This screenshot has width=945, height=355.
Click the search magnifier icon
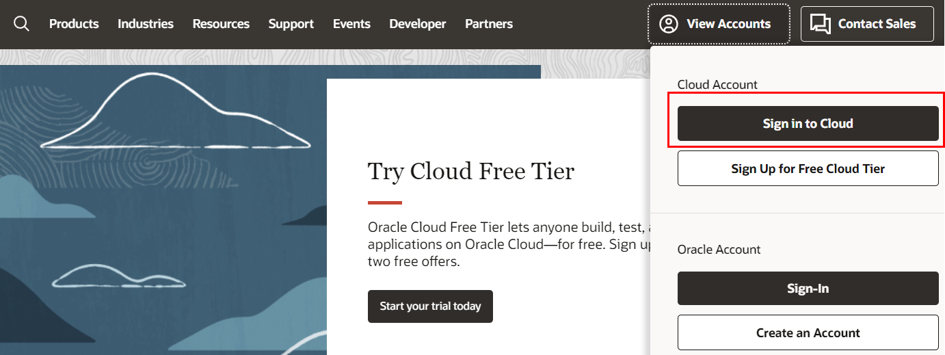pos(22,24)
